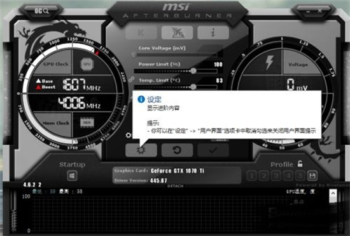
Task: Open settings with the gear button
Action: (x=141, y=150)
